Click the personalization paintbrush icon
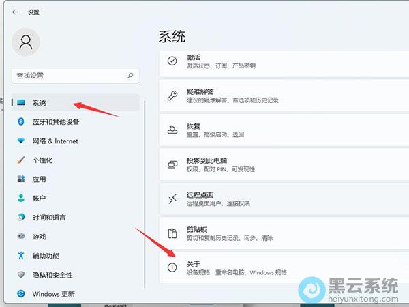The image size is (409, 307). tap(20, 160)
